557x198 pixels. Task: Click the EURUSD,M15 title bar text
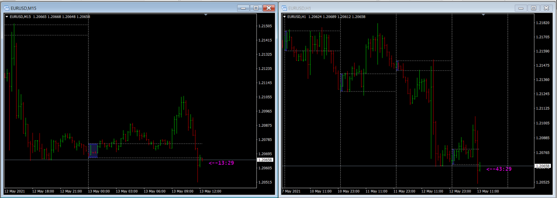(x=23, y=8)
